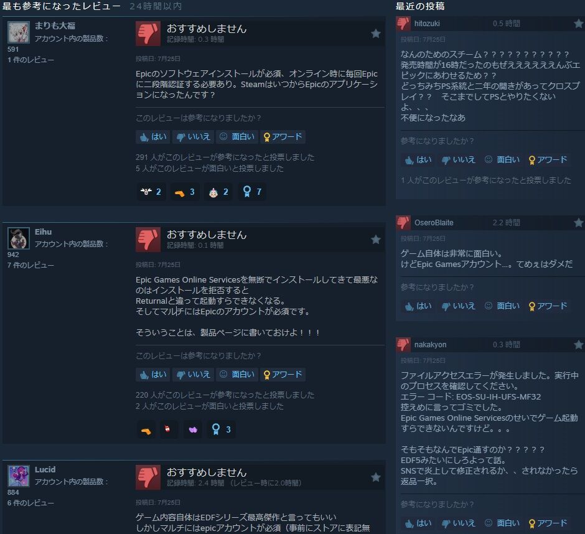Click the star icon on hitozuki's post
The height and width of the screenshot is (534, 585).
coord(578,24)
